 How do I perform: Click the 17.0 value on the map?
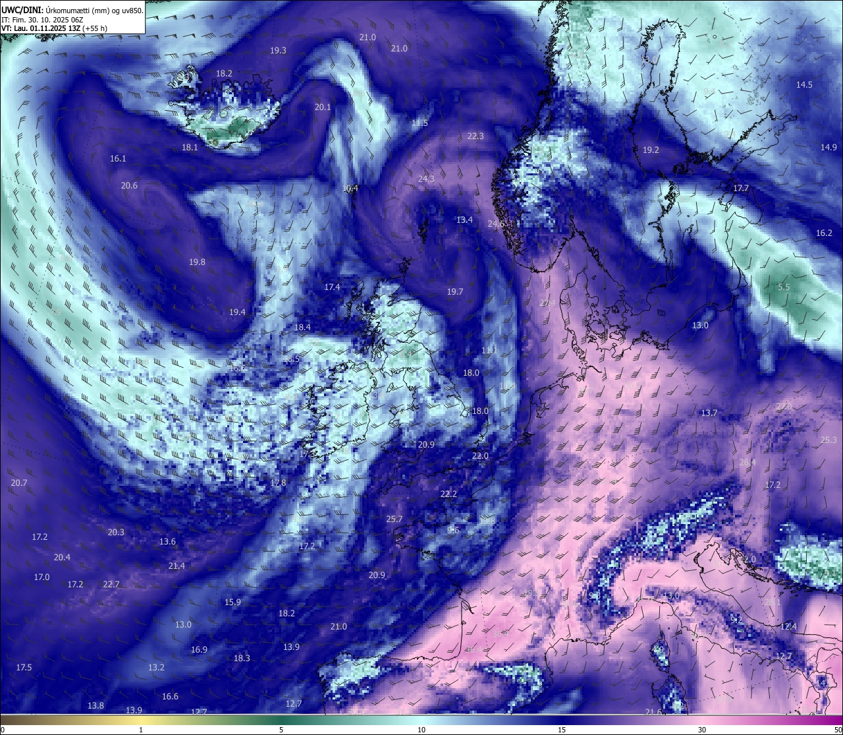pos(41,577)
